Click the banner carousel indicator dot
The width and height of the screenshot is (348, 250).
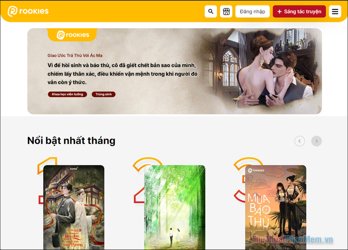coord(156,112)
